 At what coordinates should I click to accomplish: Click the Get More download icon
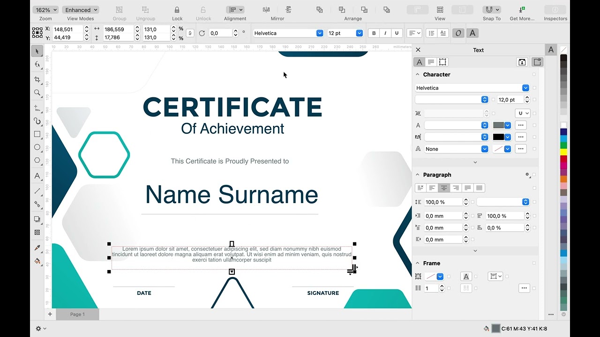click(x=522, y=10)
